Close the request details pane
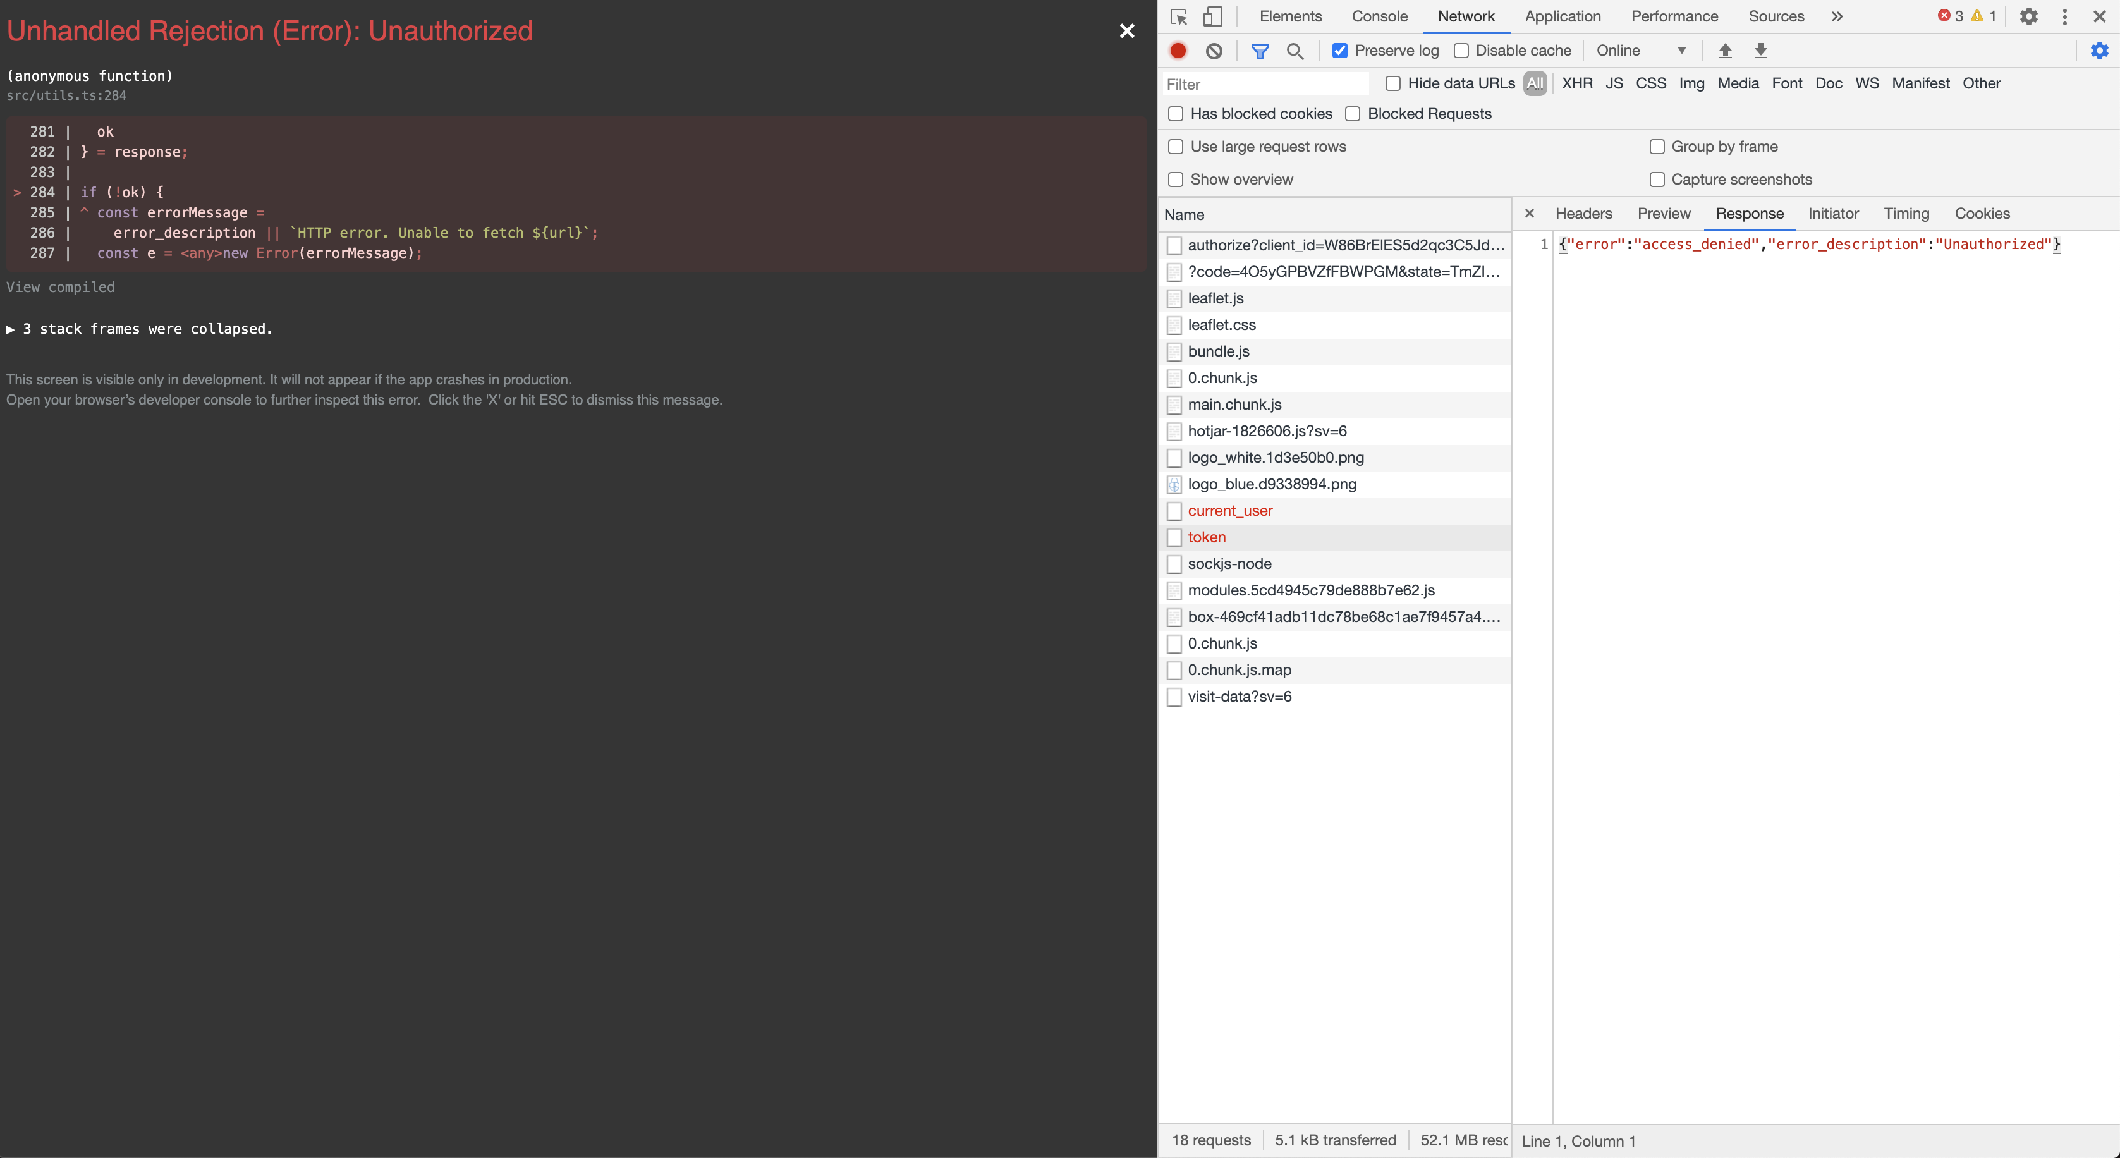 pos(1529,214)
